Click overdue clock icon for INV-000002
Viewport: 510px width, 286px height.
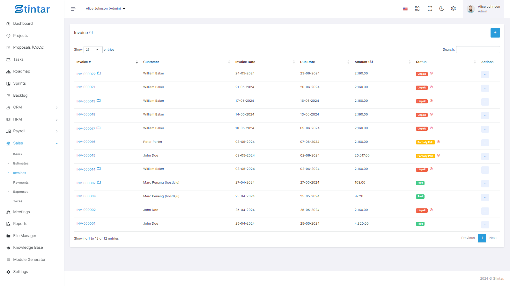(x=432, y=210)
